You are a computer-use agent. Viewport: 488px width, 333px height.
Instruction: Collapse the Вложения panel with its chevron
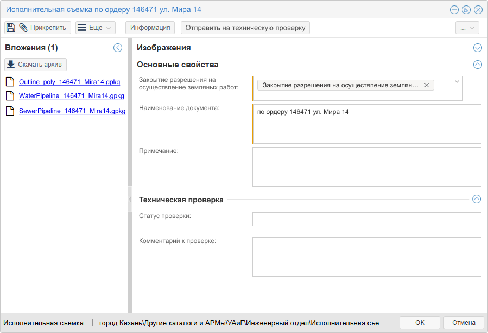(x=118, y=48)
